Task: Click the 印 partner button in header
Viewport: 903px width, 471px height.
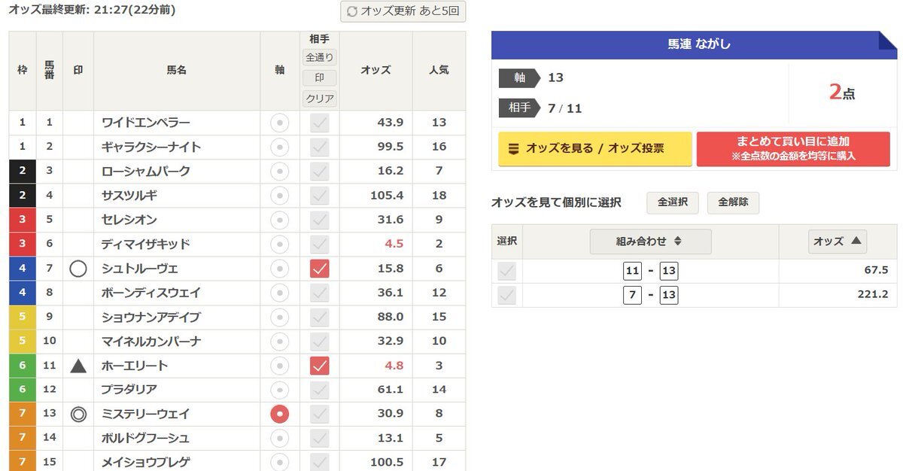Action: 320,77
